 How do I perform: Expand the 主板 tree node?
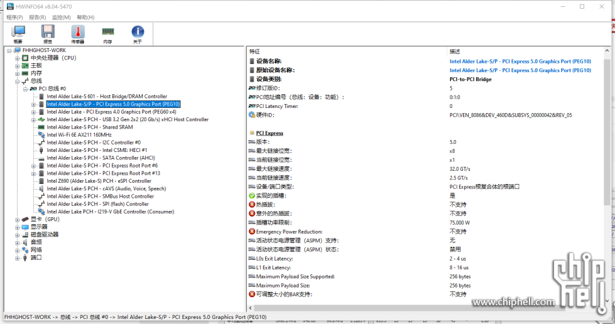click(17, 66)
